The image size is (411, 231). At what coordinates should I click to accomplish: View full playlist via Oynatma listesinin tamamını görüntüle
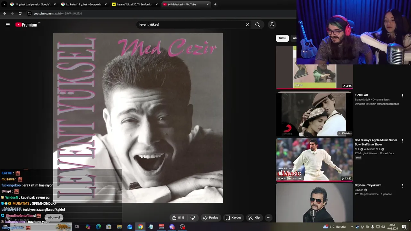click(x=377, y=104)
